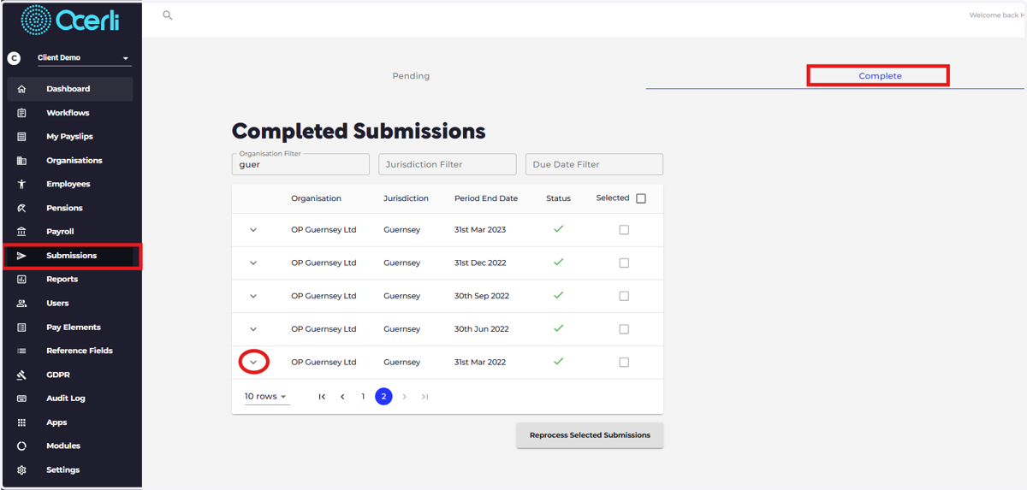Click the Submissions paper-plane icon
The height and width of the screenshot is (490, 1027).
[x=22, y=256]
